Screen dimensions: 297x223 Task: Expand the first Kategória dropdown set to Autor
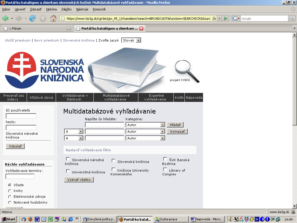pyautogui.click(x=162, y=125)
